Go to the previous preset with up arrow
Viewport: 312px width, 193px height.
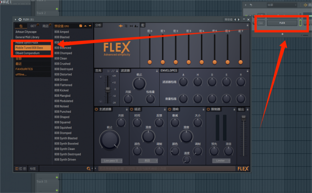point(85,26)
